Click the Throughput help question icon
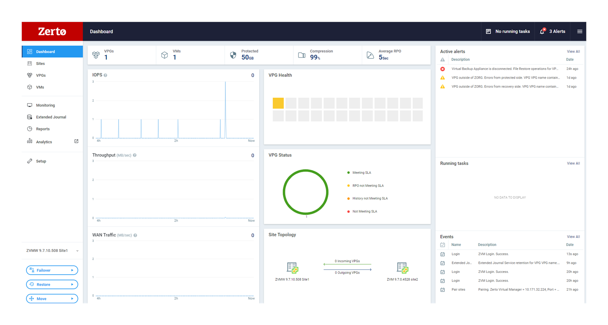Image resolution: width=608 pixels, height=325 pixels. click(x=135, y=155)
